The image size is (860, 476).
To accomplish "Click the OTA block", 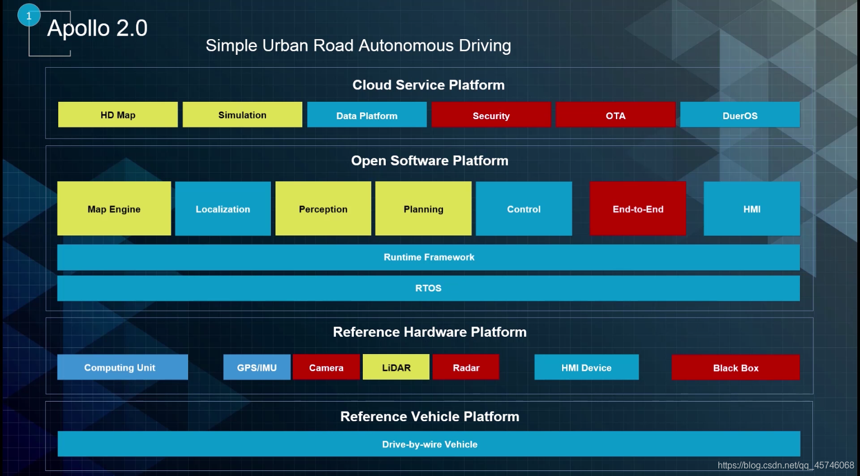I will point(615,115).
